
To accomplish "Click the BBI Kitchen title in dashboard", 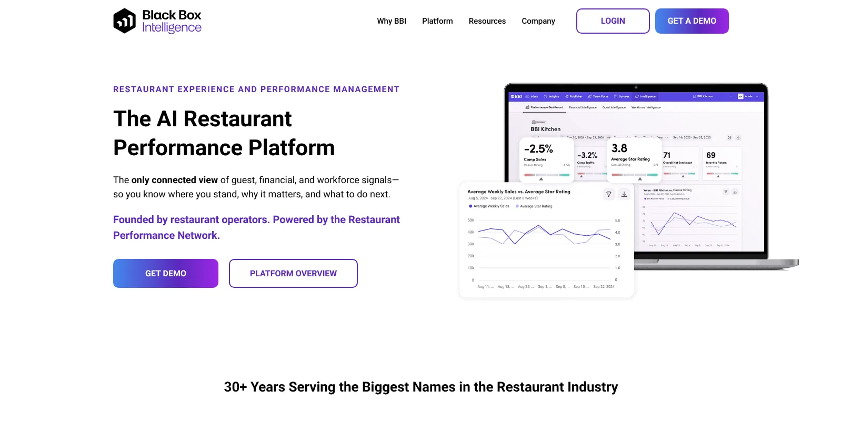I will coord(545,129).
